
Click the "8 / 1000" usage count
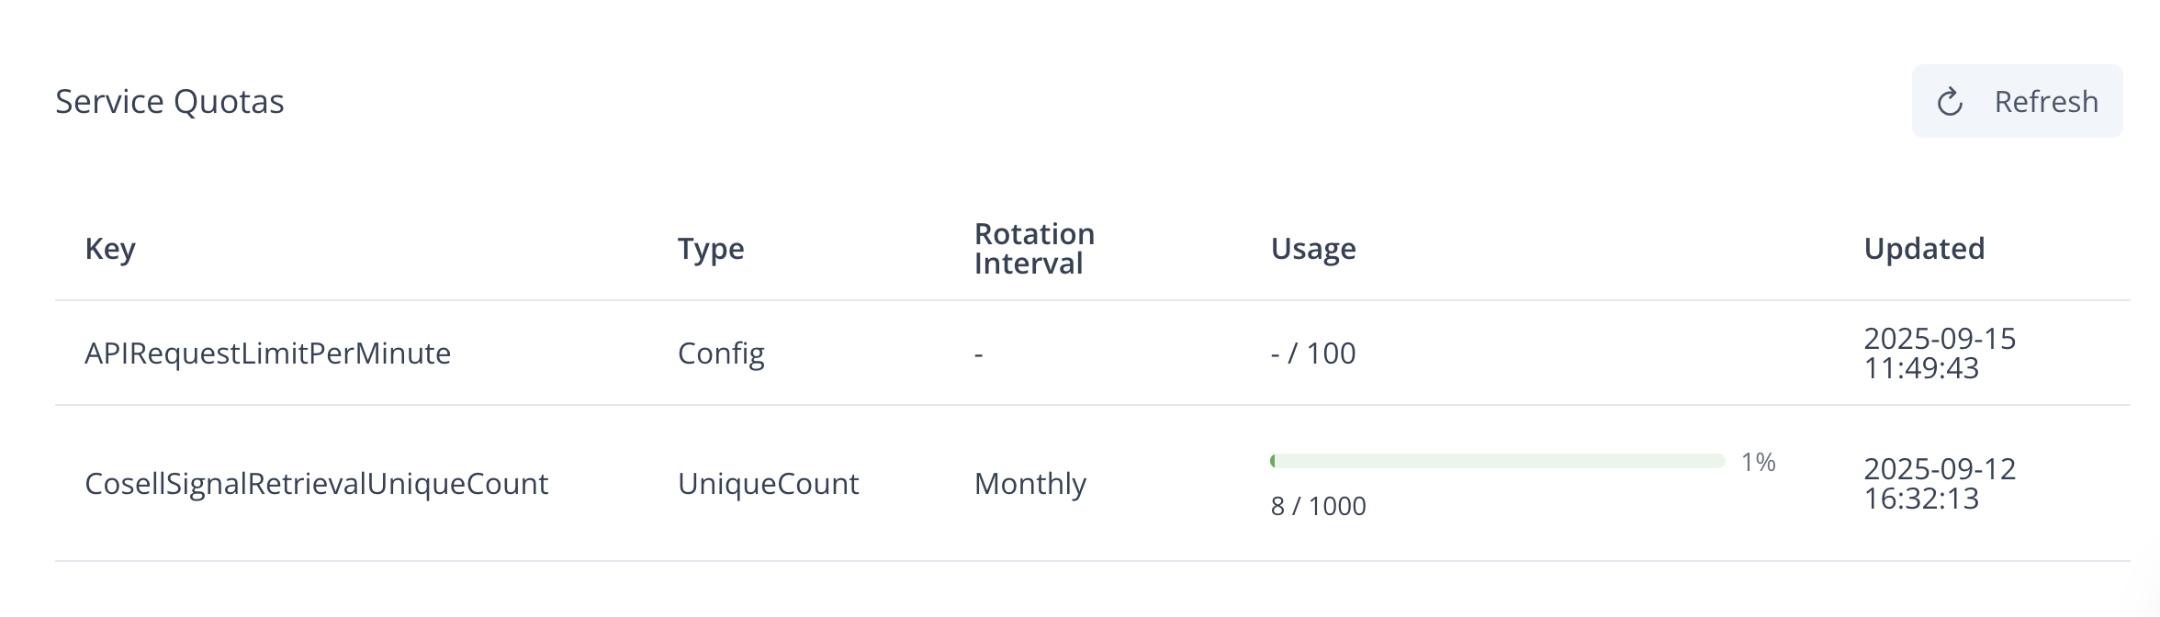[1319, 506]
